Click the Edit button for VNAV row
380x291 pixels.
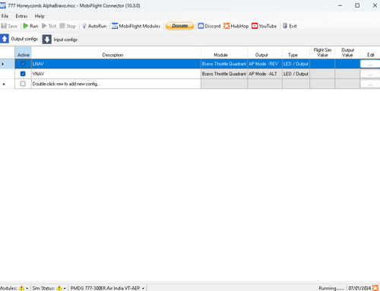point(370,74)
